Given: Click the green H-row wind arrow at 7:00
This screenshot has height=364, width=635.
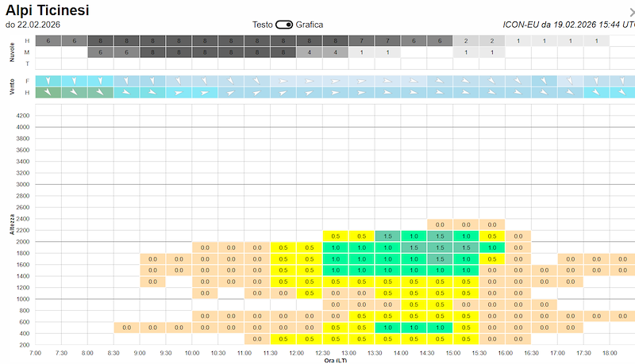Looking at the screenshot, I should pos(48,93).
